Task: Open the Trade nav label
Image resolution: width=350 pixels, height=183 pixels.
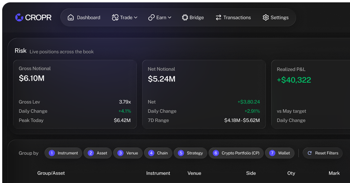Action: click(x=126, y=17)
